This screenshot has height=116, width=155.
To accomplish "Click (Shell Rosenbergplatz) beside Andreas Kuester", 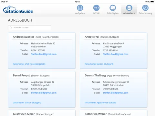I will pyautogui.click(x=47, y=37).
